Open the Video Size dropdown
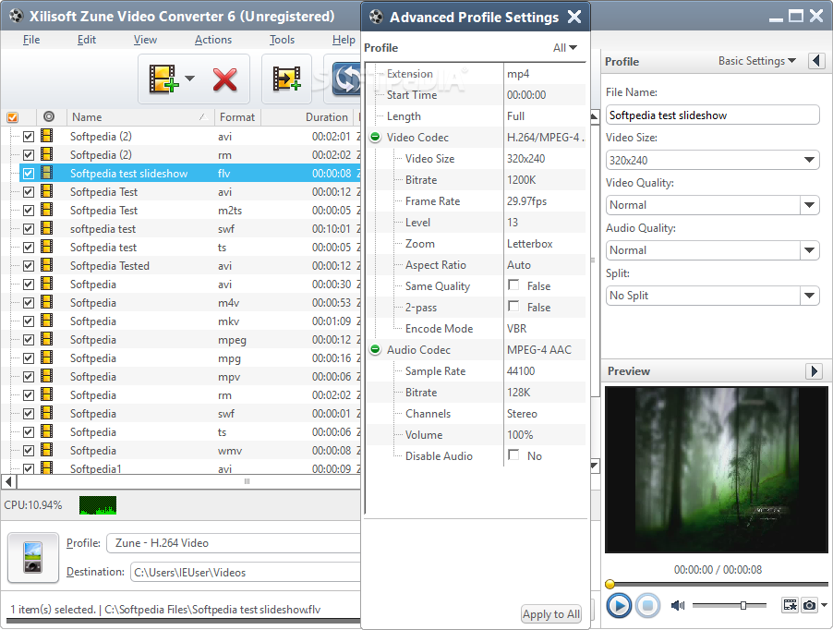Screen dimensions: 833x630 [x=809, y=160]
